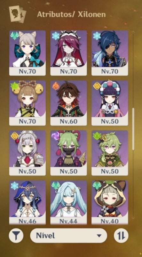Click the character archive cards icon
Viewport: 142px width, 257px height.
tap(18, 14)
